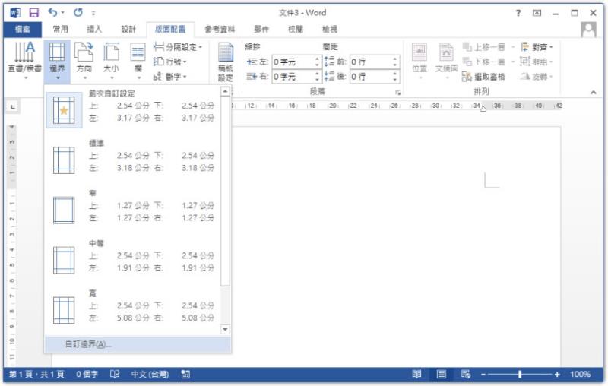Viewport: 608px width, 386px height.
Task: Open the Quick Access Toolbar customize arrow
Action: [x=93, y=13]
